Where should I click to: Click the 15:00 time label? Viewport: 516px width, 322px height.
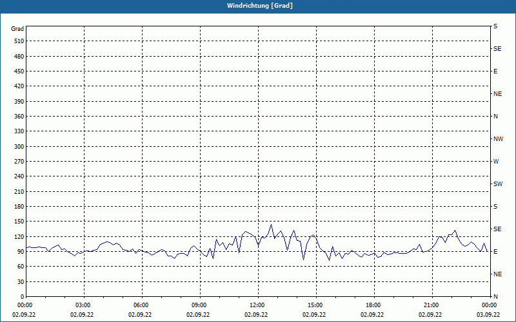316,305
